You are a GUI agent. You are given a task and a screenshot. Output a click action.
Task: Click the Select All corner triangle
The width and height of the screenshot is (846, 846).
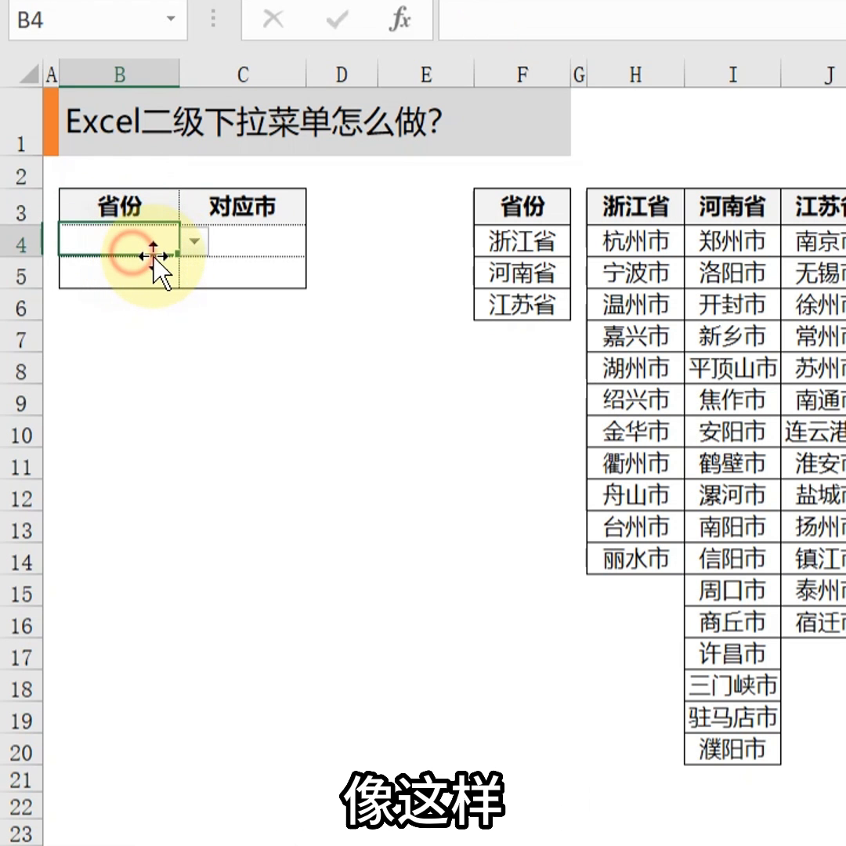(x=30, y=74)
